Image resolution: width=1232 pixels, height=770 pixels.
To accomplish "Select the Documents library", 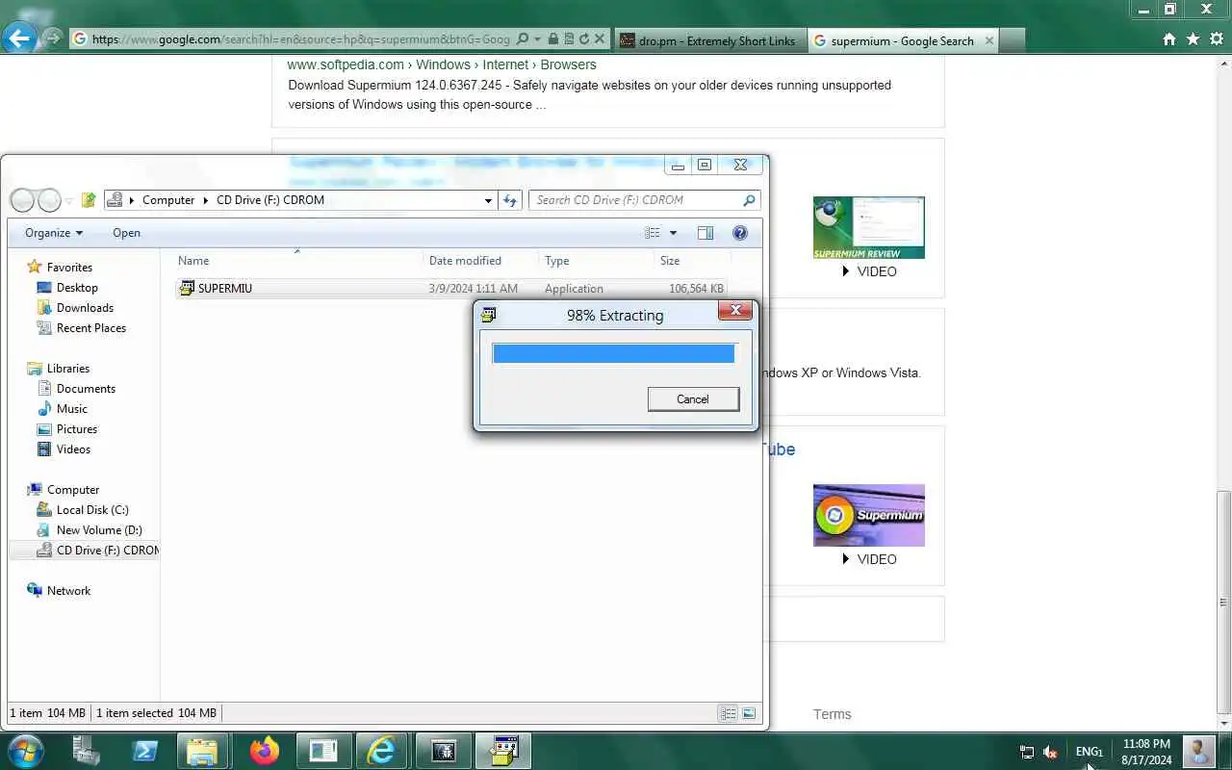I will pyautogui.click(x=86, y=389).
